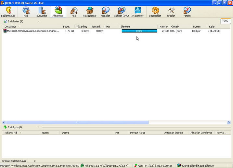Click the green İndiriliyor arrow icon
This screenshot has width=233, height=168.
click(x=5, y=127)
